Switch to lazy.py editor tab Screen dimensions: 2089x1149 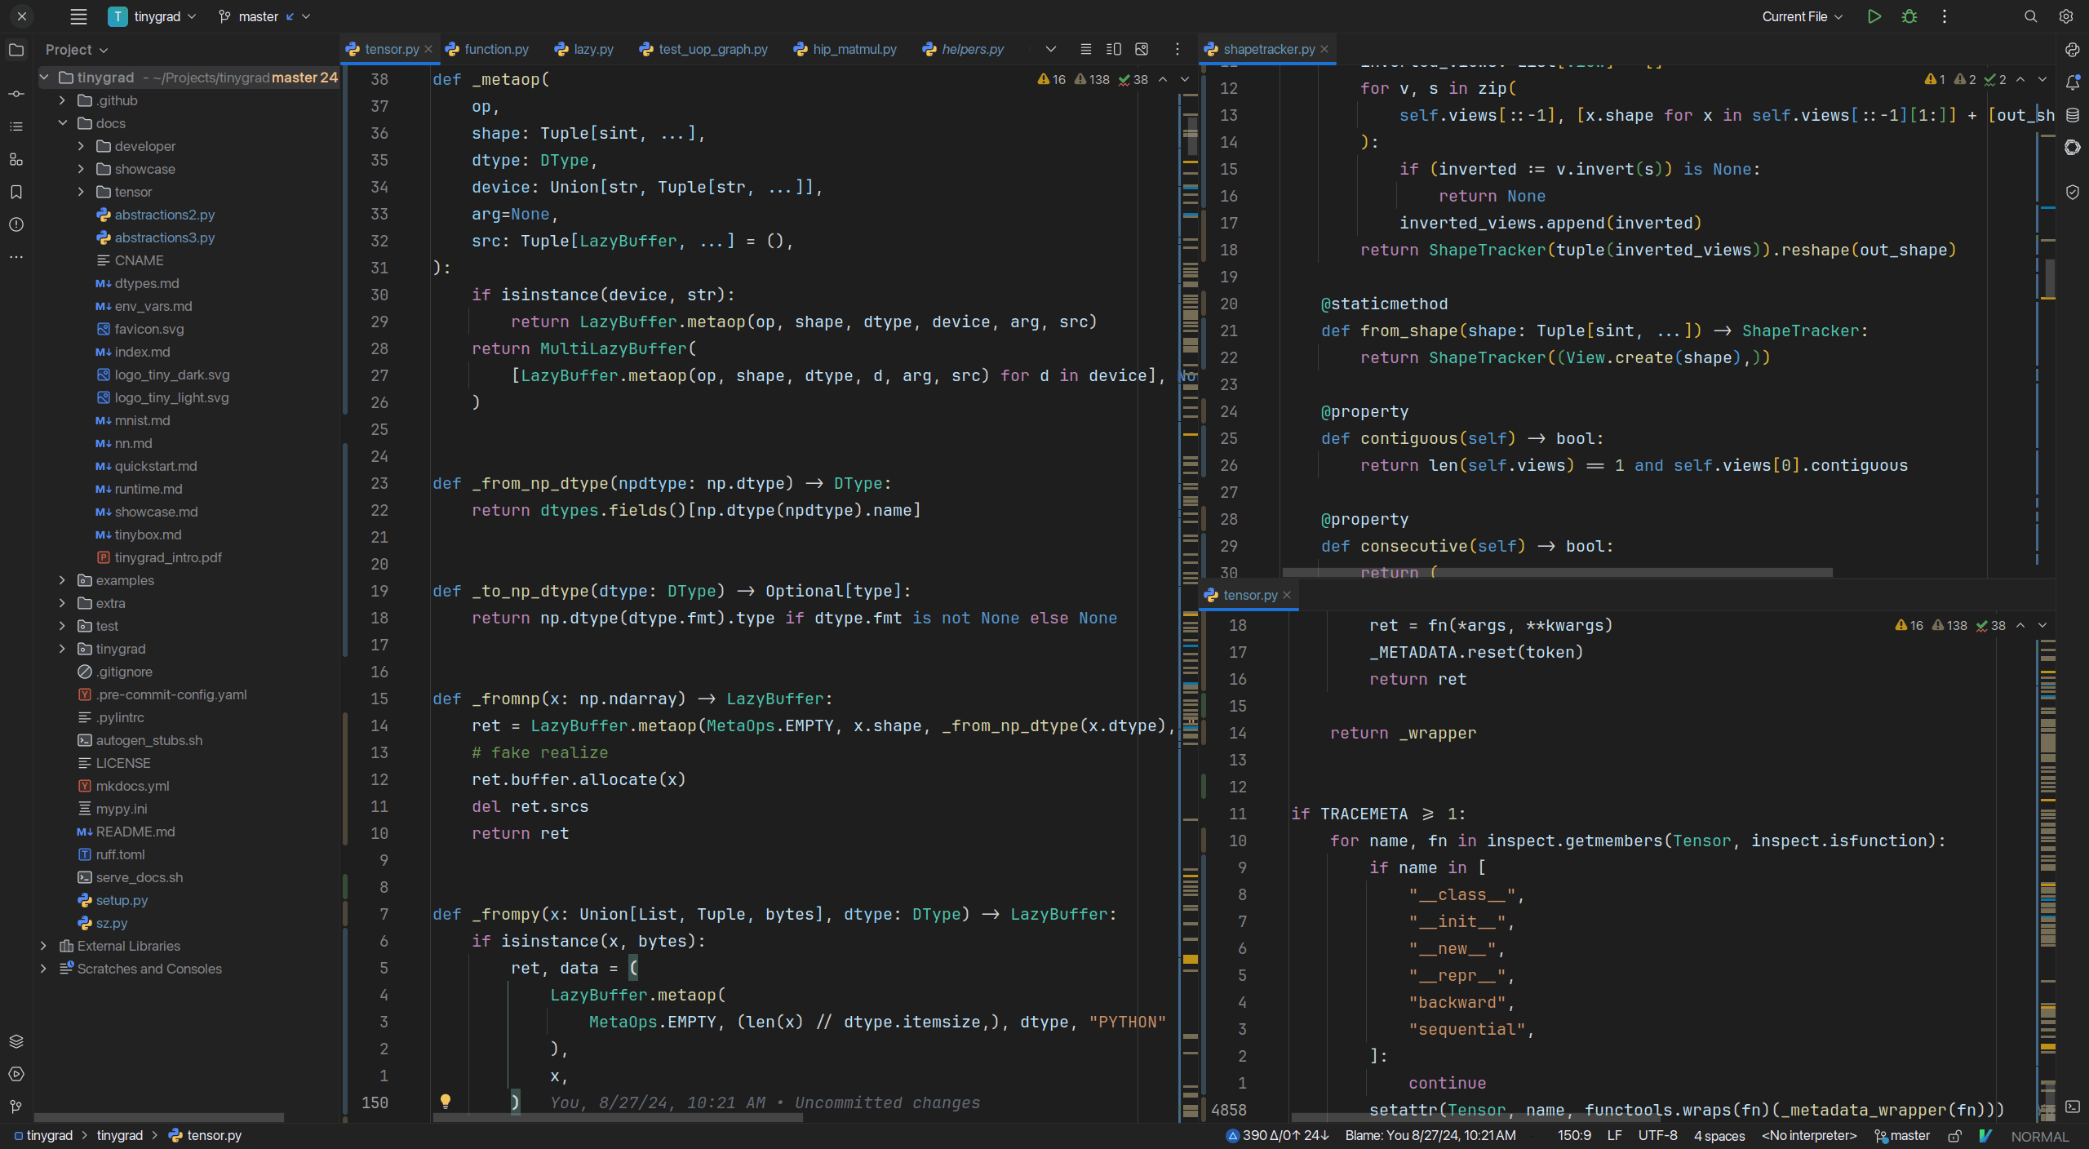coord(584,49)
